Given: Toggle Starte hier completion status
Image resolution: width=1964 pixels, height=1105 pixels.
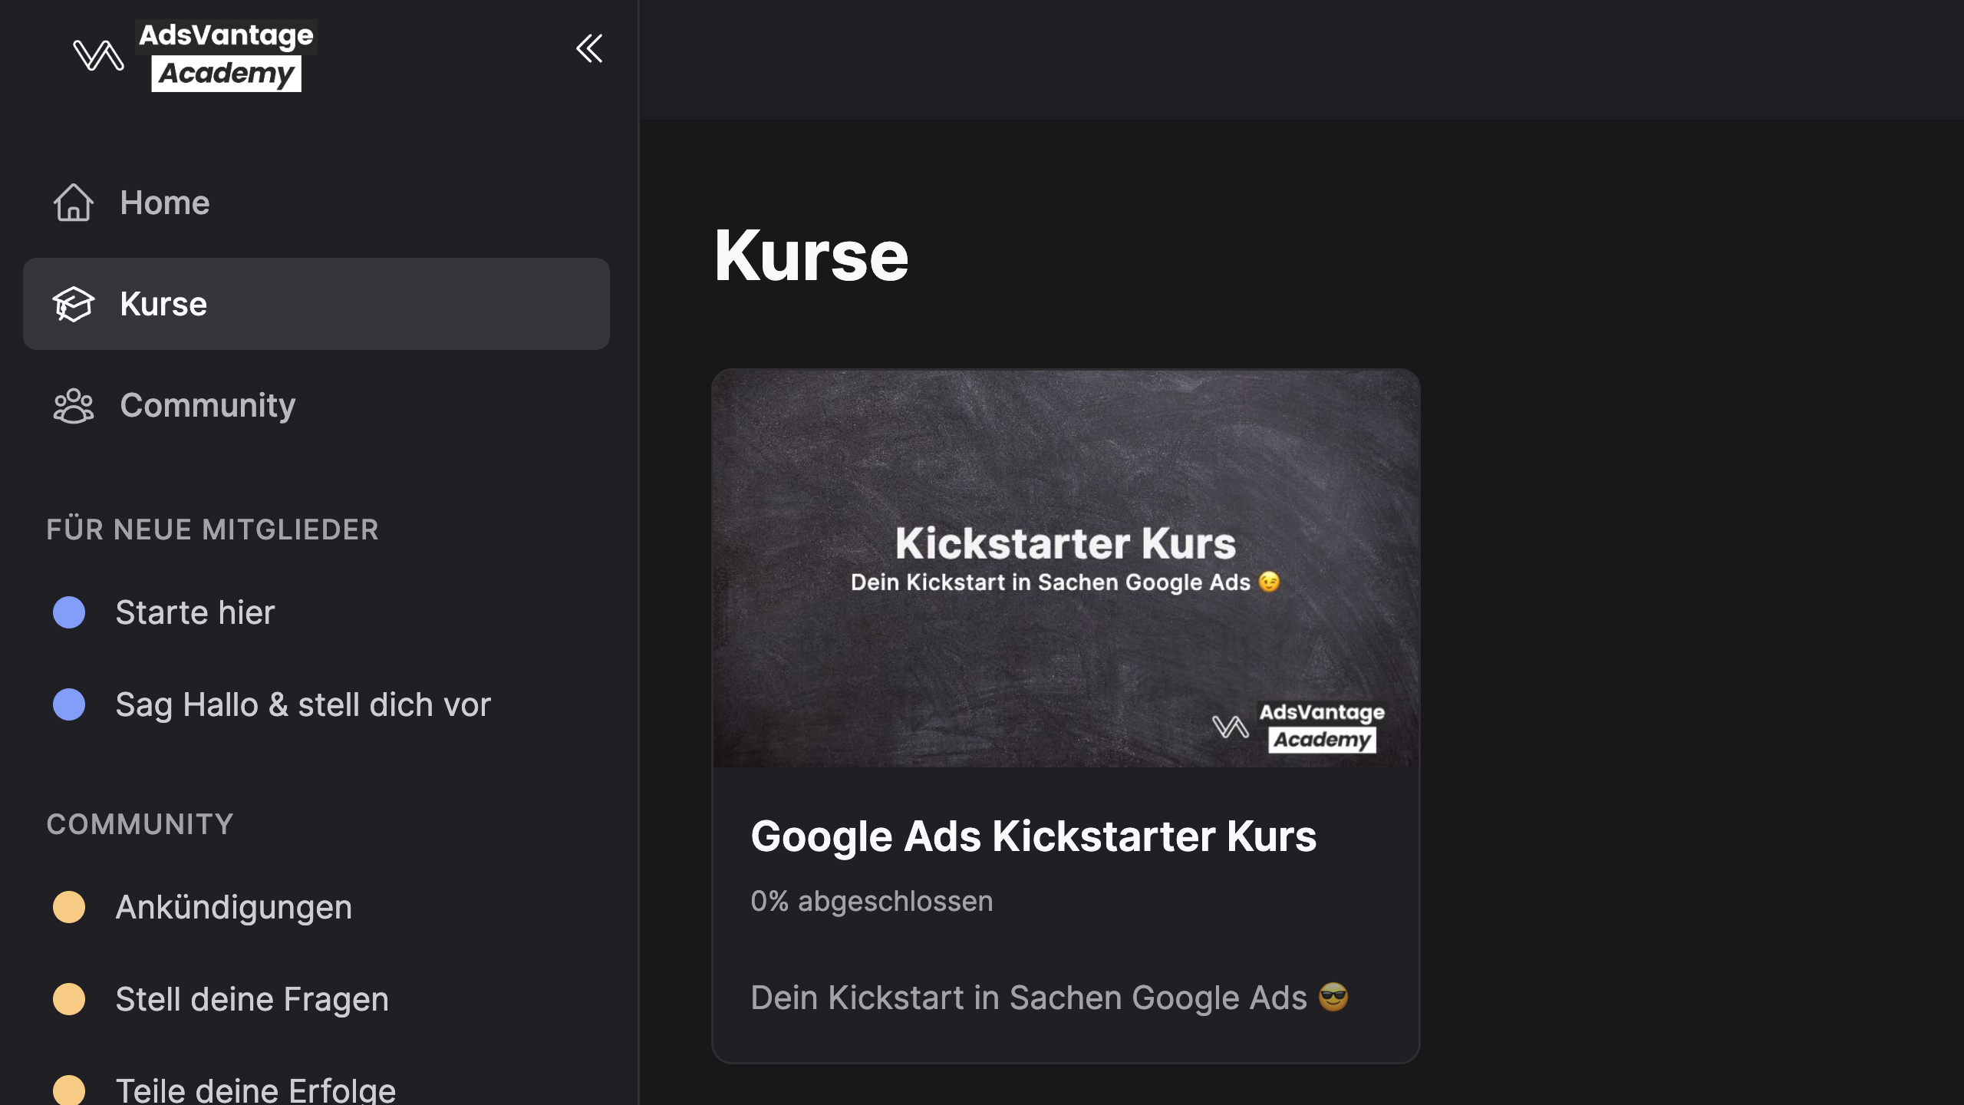Looking at the screenshot, I should pos(69,610).
